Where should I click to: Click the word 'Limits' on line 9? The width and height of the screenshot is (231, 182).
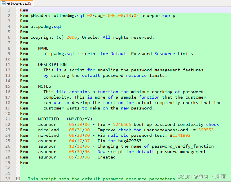(185, 54)
